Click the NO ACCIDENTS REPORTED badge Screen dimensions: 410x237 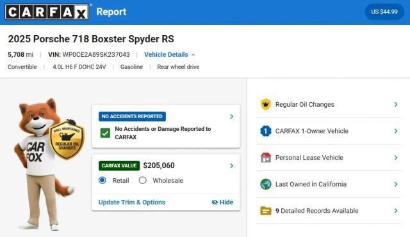132,116
